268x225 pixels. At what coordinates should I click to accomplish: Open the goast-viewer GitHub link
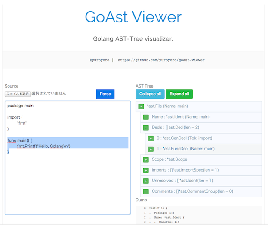pyautogui.click(x=161, y=60)
